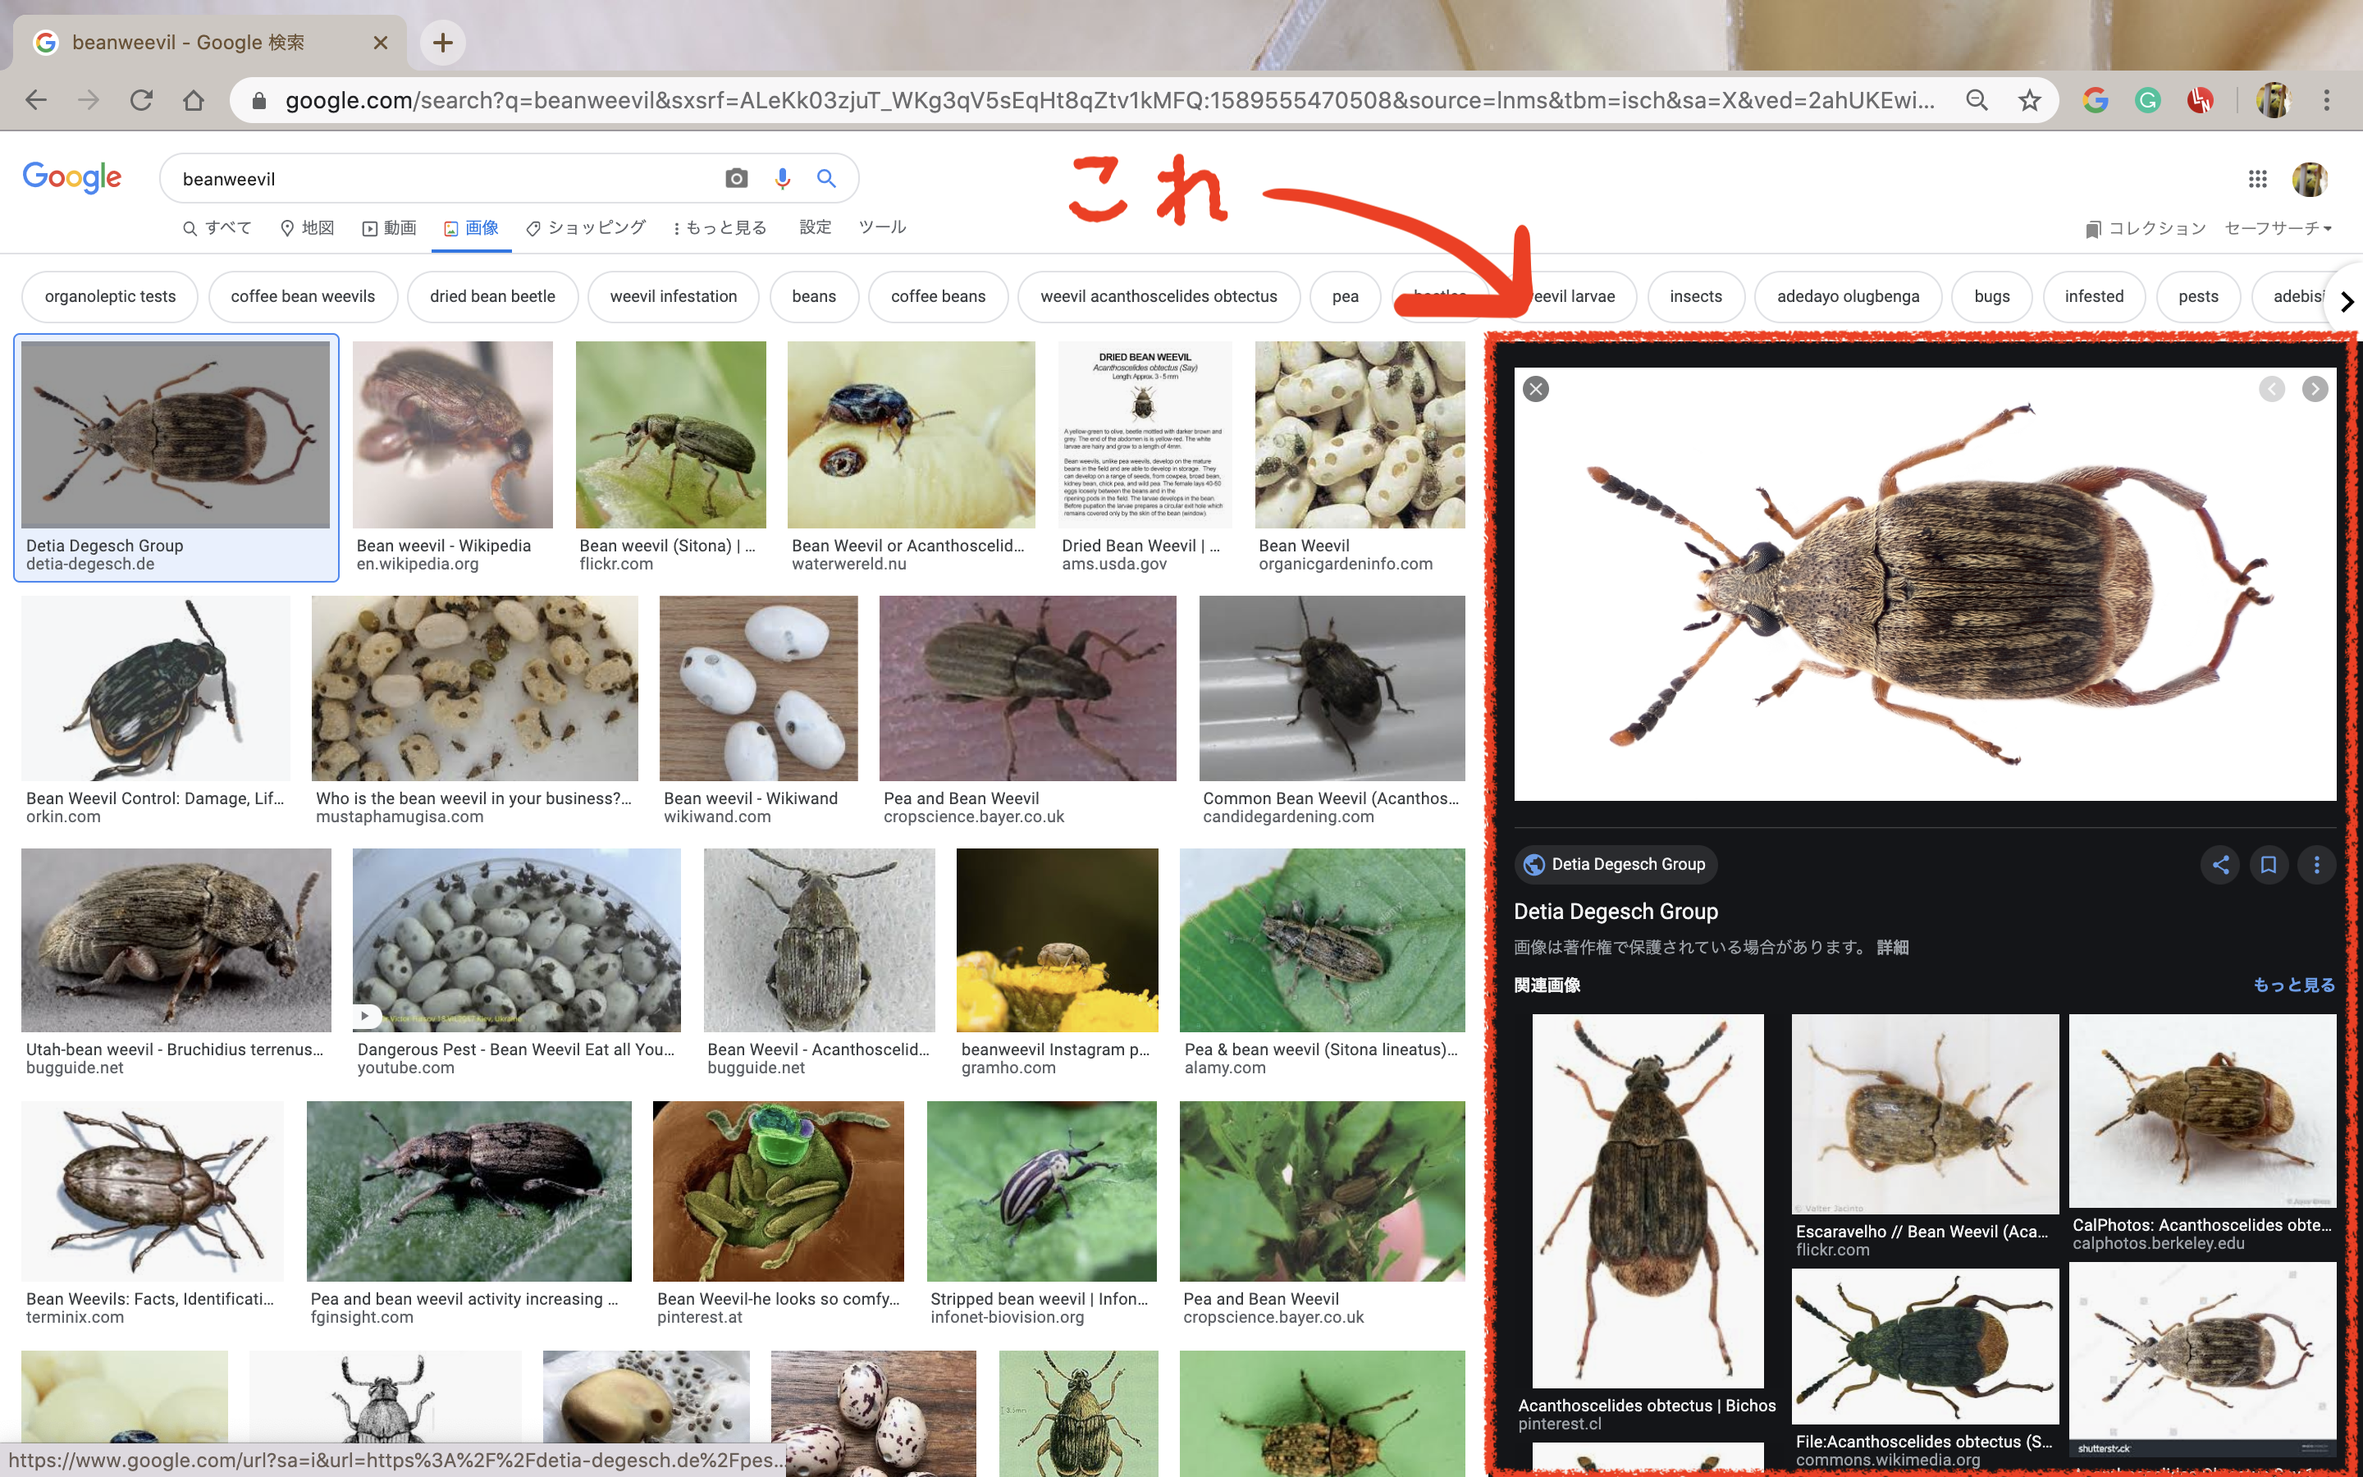Open the Grammarly extension icon
The width and height of the screenshot is (2363, 1477).
click(x=2147, y=99)
